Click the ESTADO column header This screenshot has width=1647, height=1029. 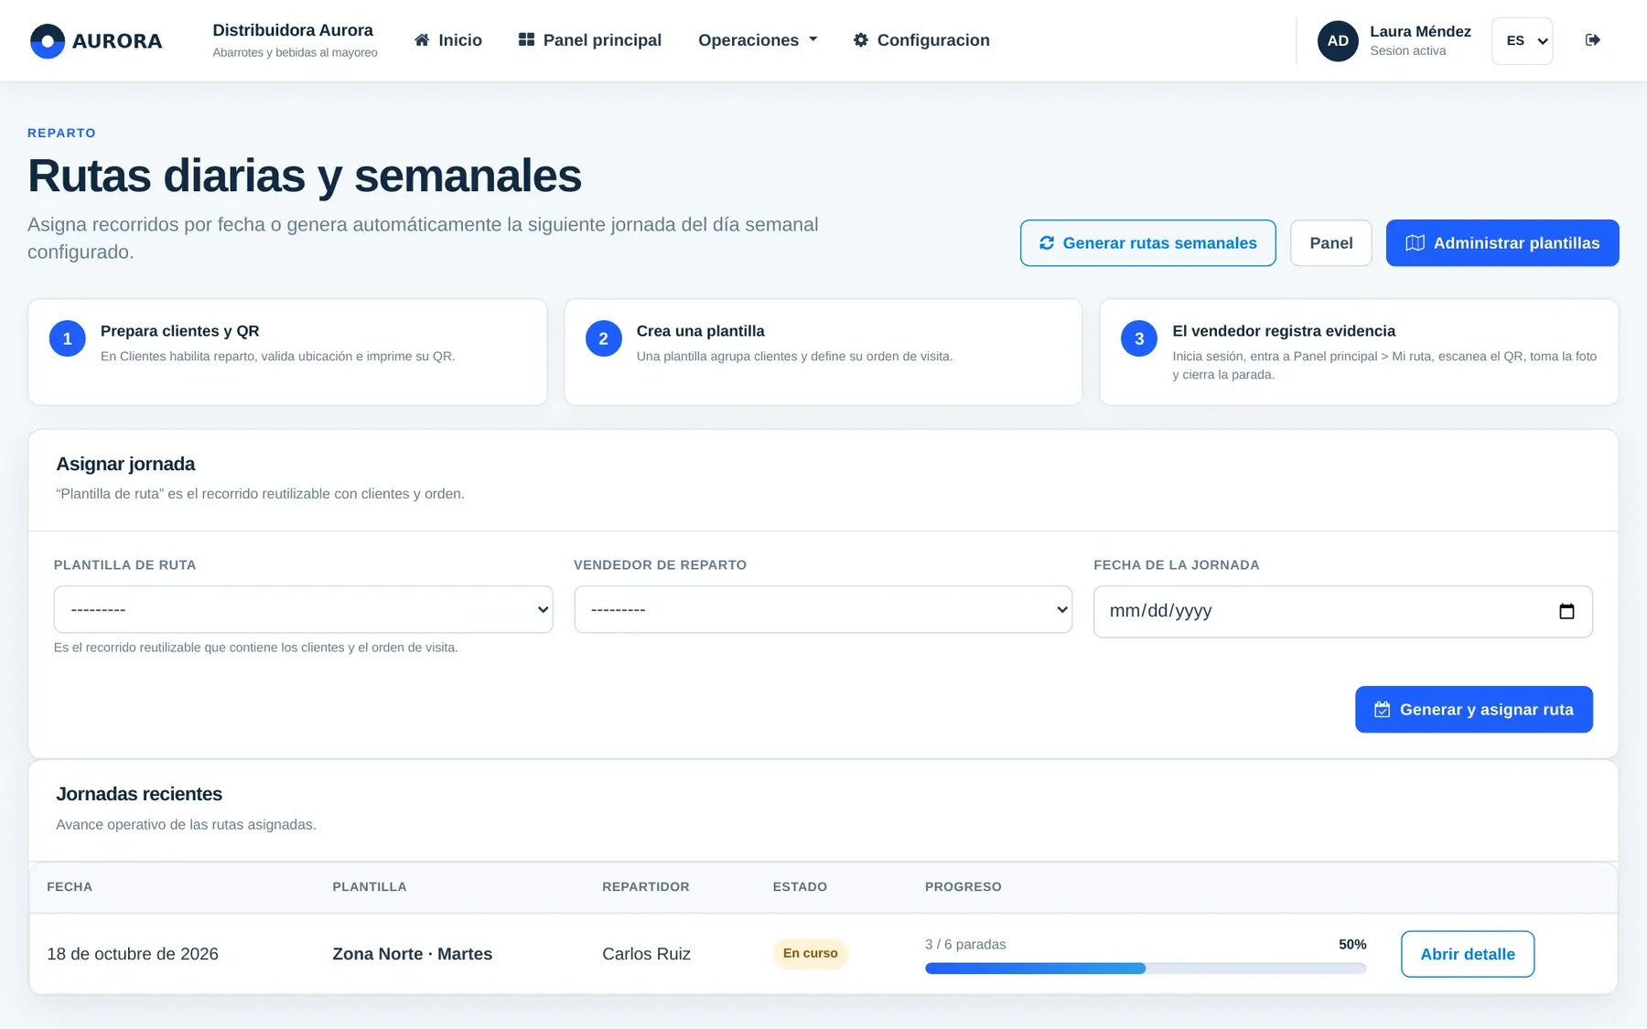[x=800, y=887]
